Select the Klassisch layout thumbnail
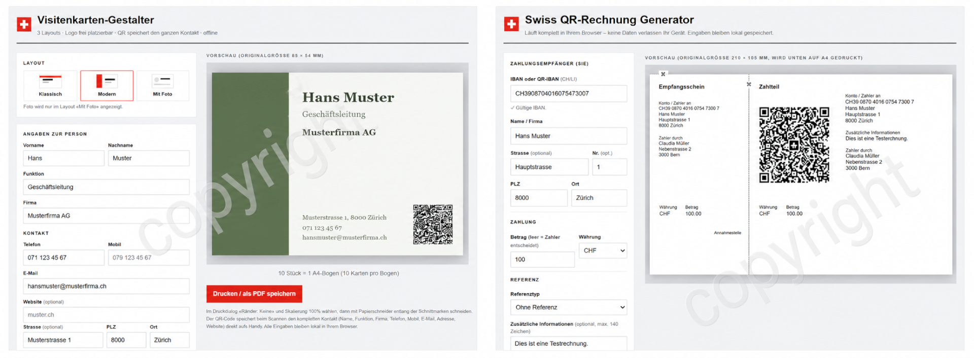974x358 pixels. click(x=50, y=86)
